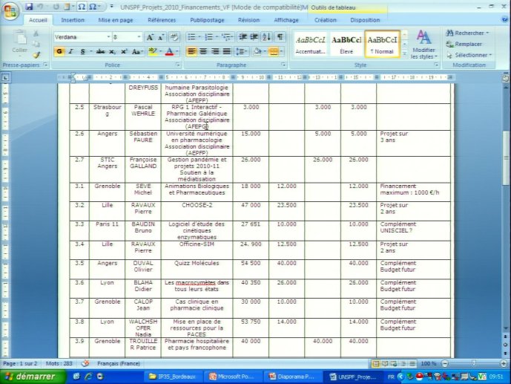Toggle italic (I) formatting
Viewport: 511px width, 384px height.
coord(70,51)
